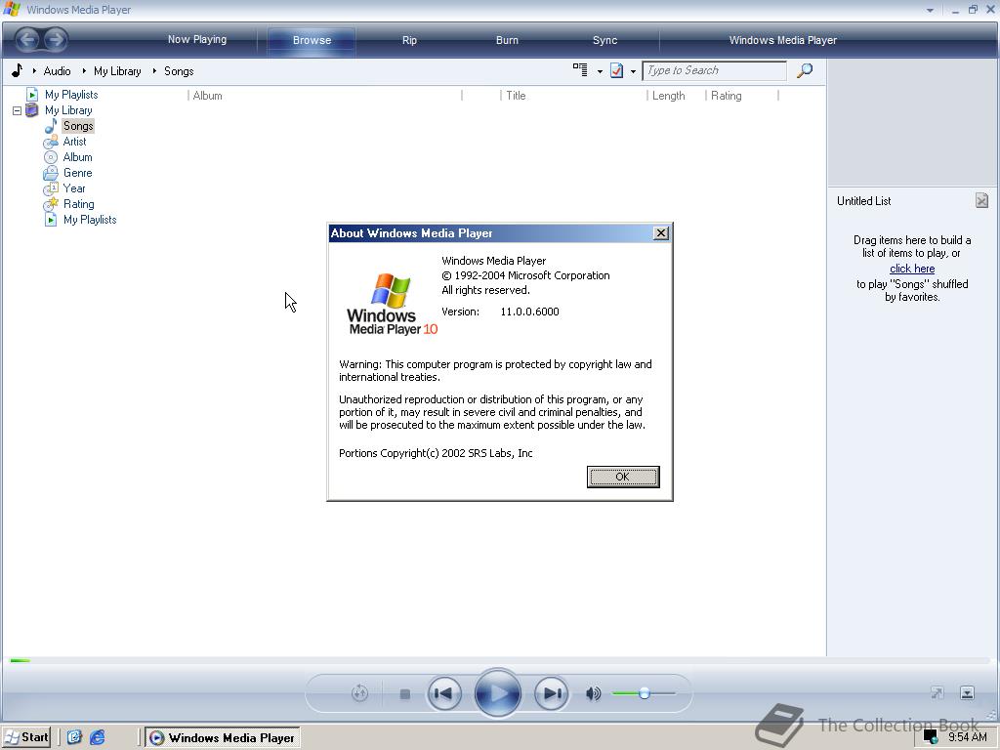
Task: Select Songs in the library tree
Action: pyautogui.click(x=78, y=126)
